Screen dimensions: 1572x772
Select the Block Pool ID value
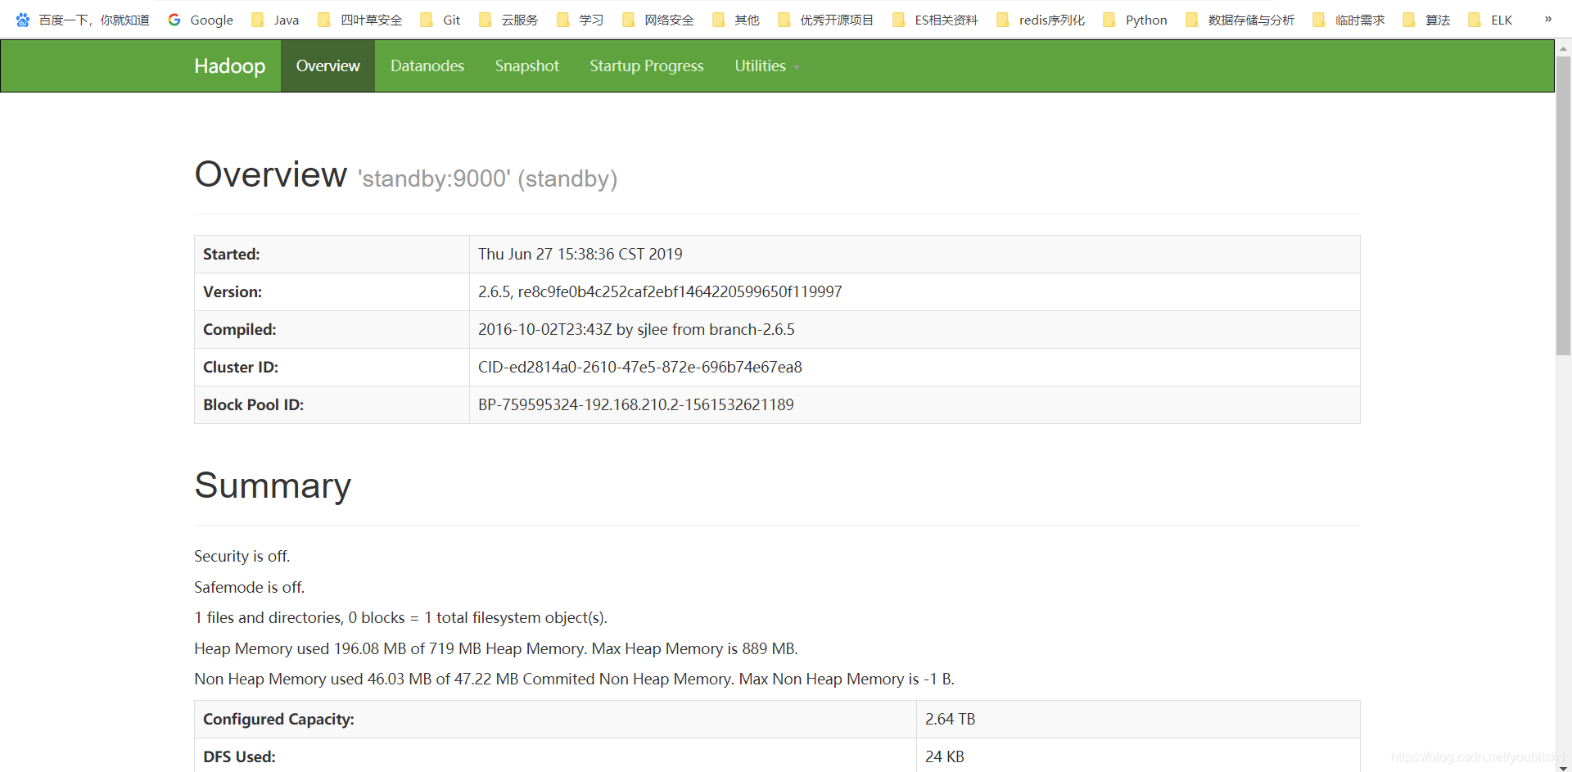[x=636, y=404]
